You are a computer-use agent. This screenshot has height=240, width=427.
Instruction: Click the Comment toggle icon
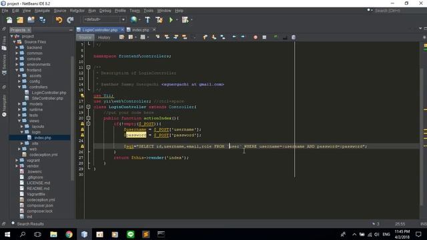(x=276, y=37)
